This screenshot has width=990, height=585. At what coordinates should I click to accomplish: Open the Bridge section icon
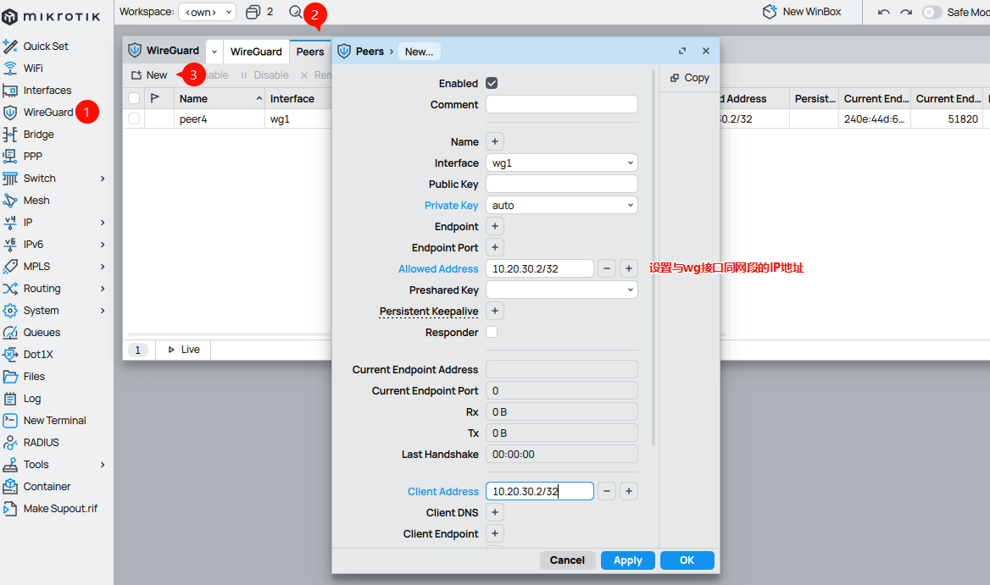click(x=10, y=135)
